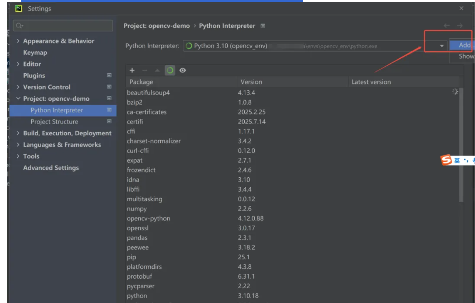475x303 pixels.
Task: Click the project-level icon on the Project: opencv-demo row
Action: point(109,98)
